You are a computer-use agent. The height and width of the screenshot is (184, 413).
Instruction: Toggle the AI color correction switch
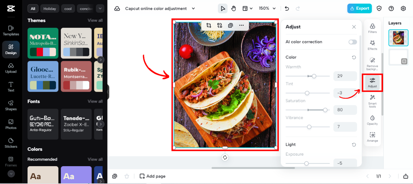point(353,42)
